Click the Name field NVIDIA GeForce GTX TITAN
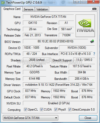The height and width of the screenshot is (123, 100). coord(48,17)
